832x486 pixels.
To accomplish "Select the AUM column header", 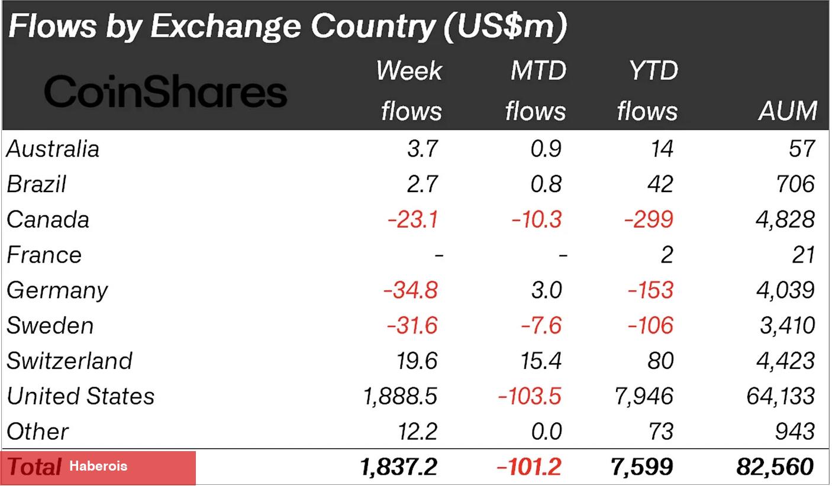I will [x=788, y=111].
